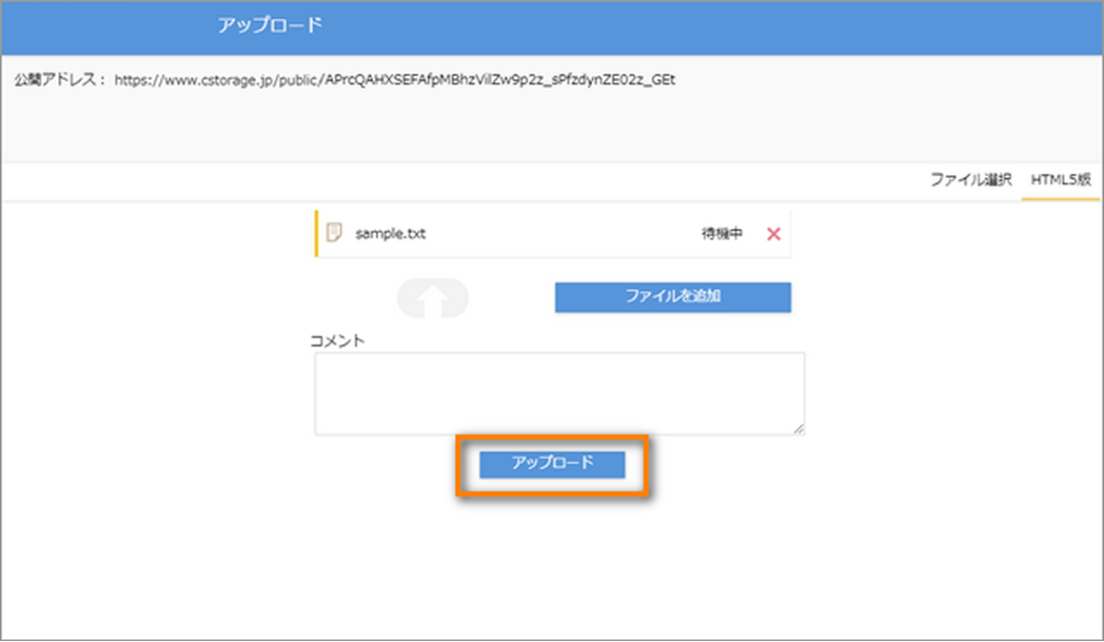
Task: Click the red delete cross next to 待機中
Action: tap(773, 233)
